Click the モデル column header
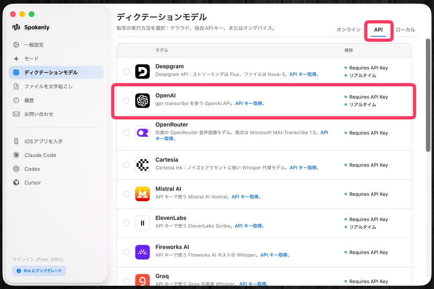The height and width of the screenshot is (289, 434). pos(161,50)
